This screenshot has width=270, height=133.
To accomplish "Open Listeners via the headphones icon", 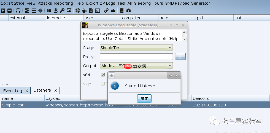I will tap(18, 11).
